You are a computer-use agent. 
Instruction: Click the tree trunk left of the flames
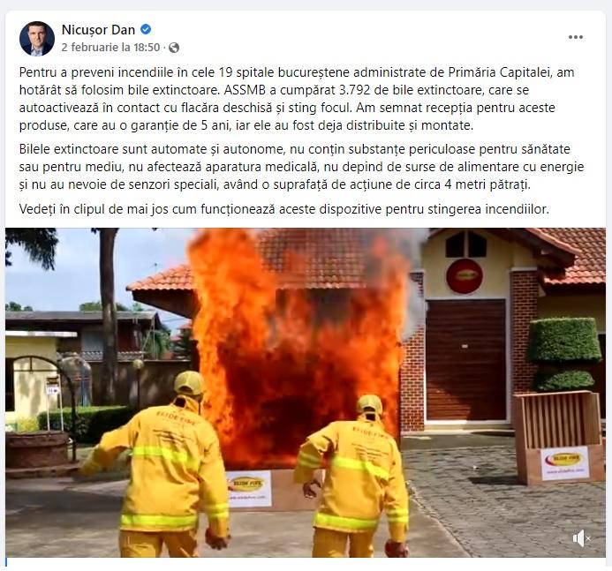[x=109, y=312]
